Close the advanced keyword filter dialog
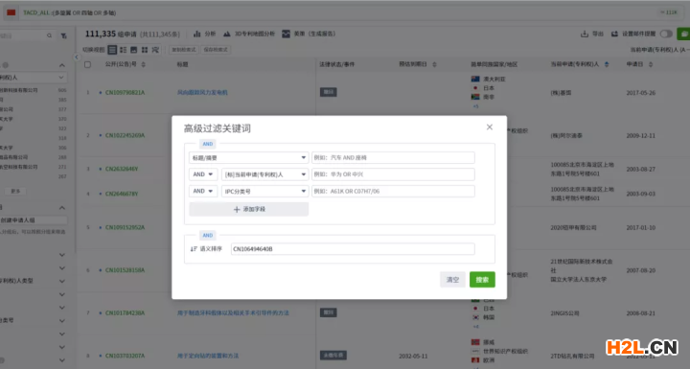Viewport: 690px width, 369px height. point(490,127)
